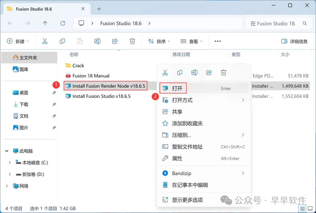Select 复制文件地址 in the context menu
Screen dimensions: 316x213
(204, 147)
